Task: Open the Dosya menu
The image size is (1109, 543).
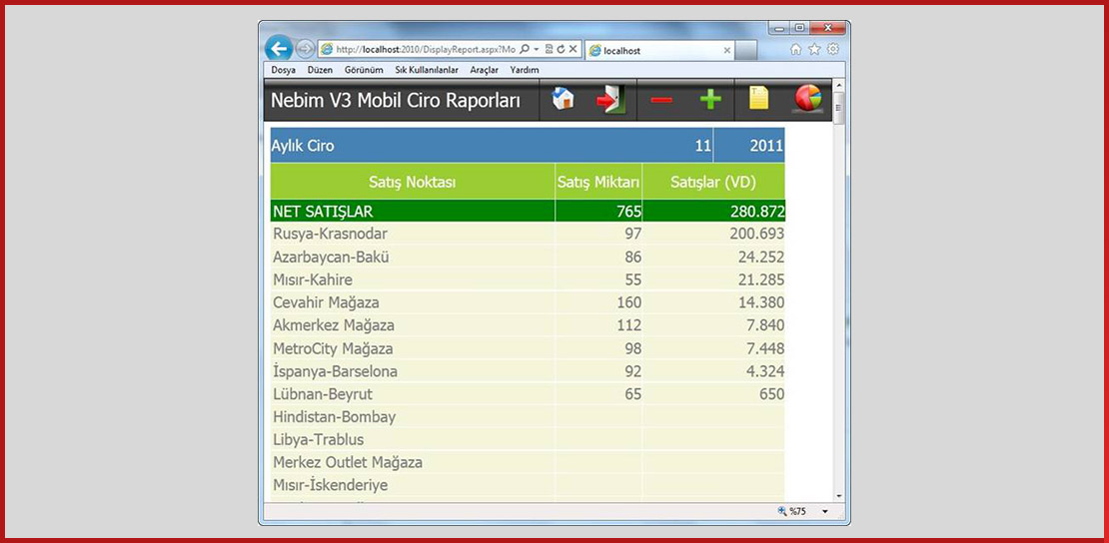Action: pos(284,70)
